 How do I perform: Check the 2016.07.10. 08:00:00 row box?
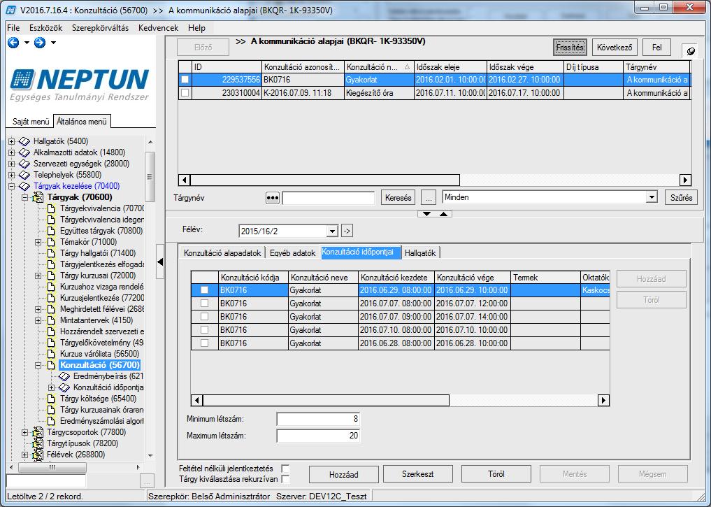[x=205, y=329]
